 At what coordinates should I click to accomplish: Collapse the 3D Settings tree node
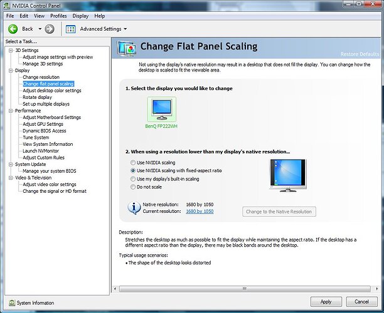click(9, 50)
